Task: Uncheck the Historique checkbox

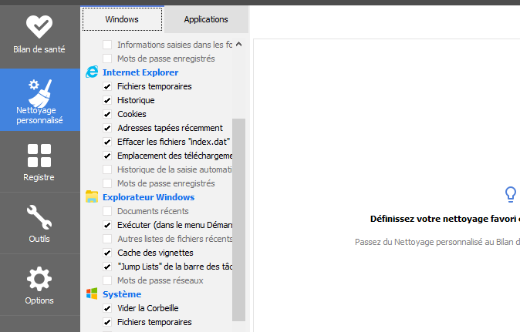Action: coord(107,100)
